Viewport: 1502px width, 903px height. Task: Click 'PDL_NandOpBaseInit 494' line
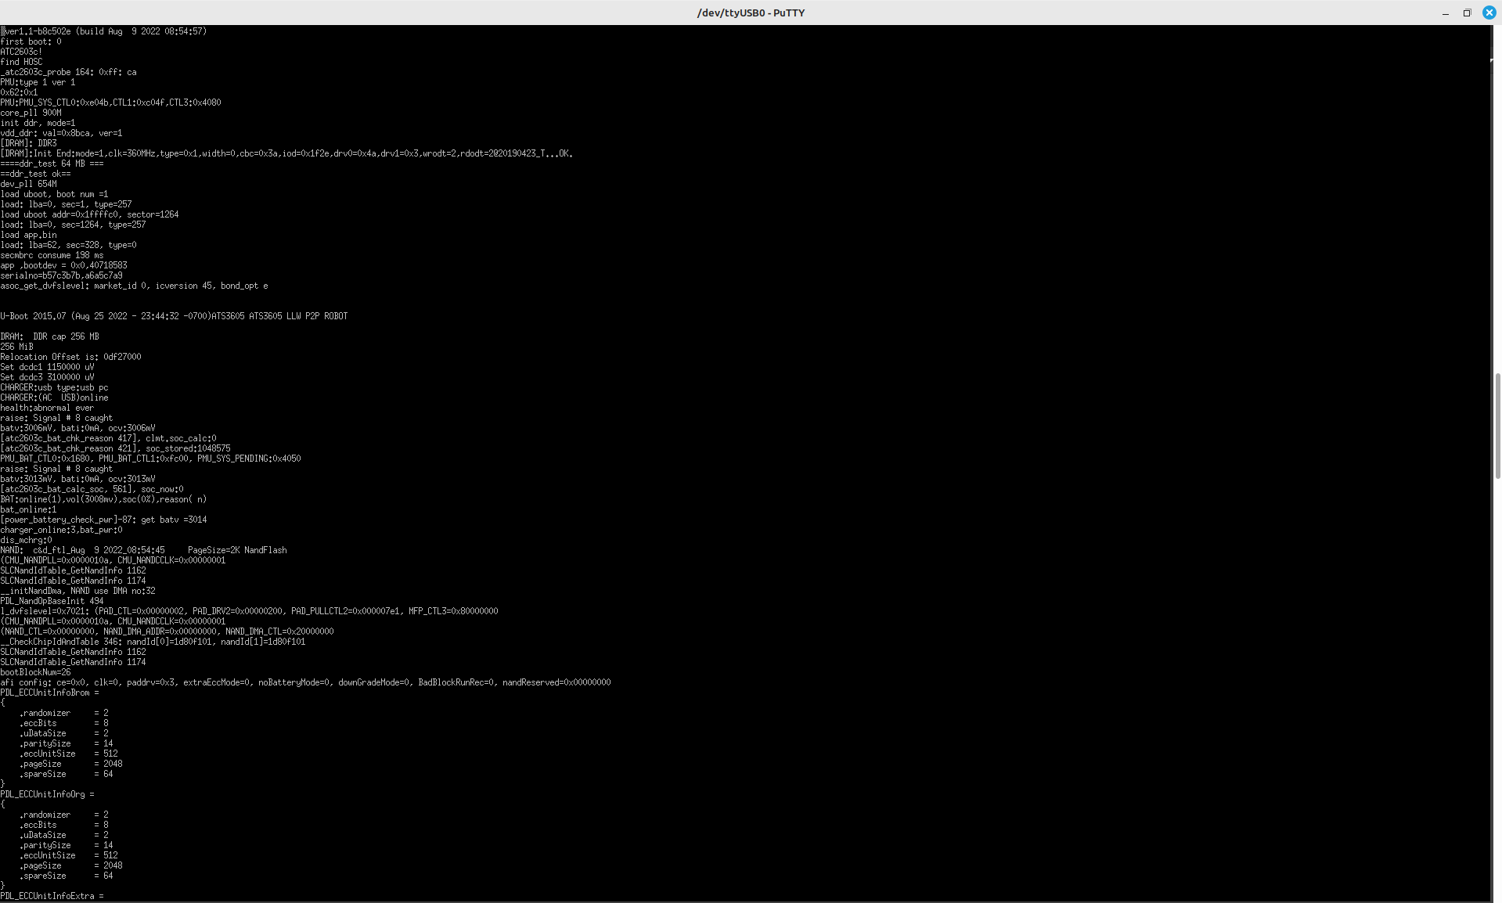[x=52, y=601]
